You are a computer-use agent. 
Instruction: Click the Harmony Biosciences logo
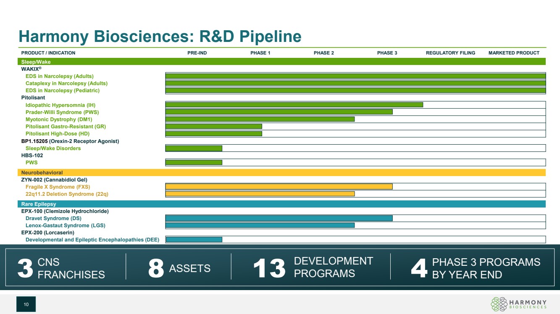pos(519,304)
